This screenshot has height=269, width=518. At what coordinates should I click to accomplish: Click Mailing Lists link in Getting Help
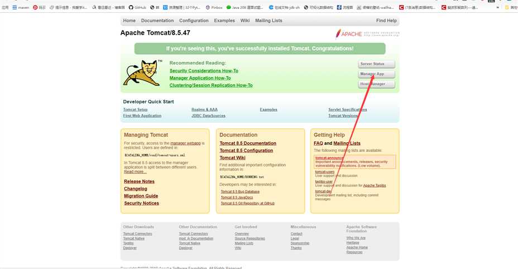coord(347,143)
